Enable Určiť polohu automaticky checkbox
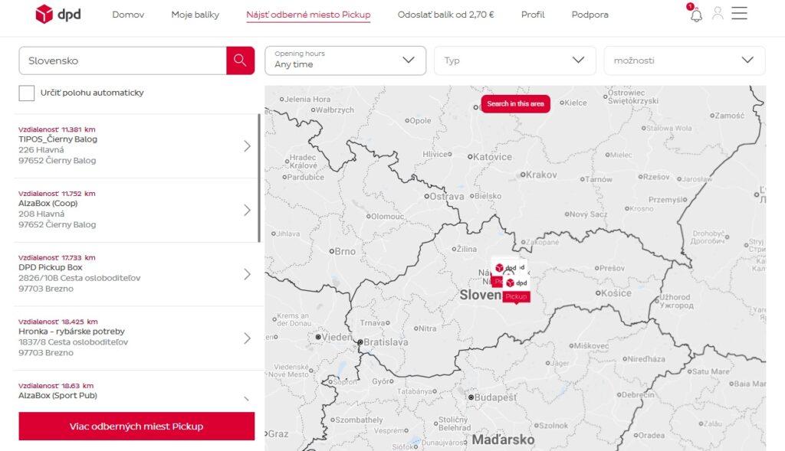This screenshot has height=451, width=785. pos(27,93)
